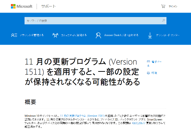The image size is (191, 131).
Task: Click the account management person icon
Action: point(14,35)
